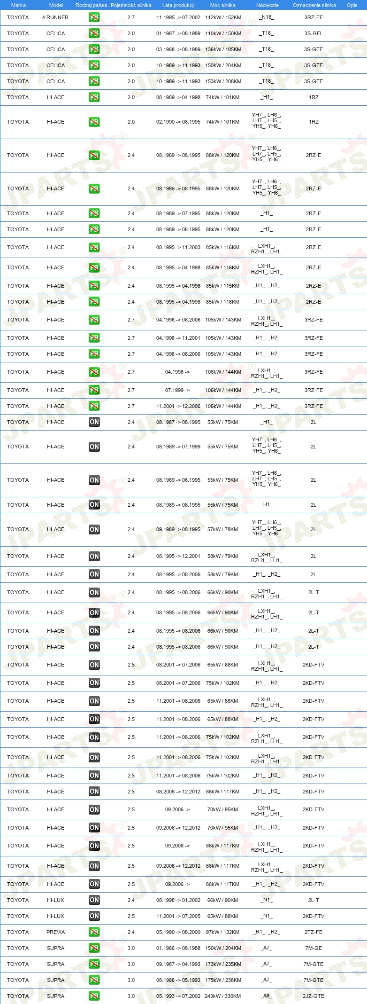Click the Rodzaj paliwa column header
The height and width of the screenshot is (1004, 367).
point(91,5)
